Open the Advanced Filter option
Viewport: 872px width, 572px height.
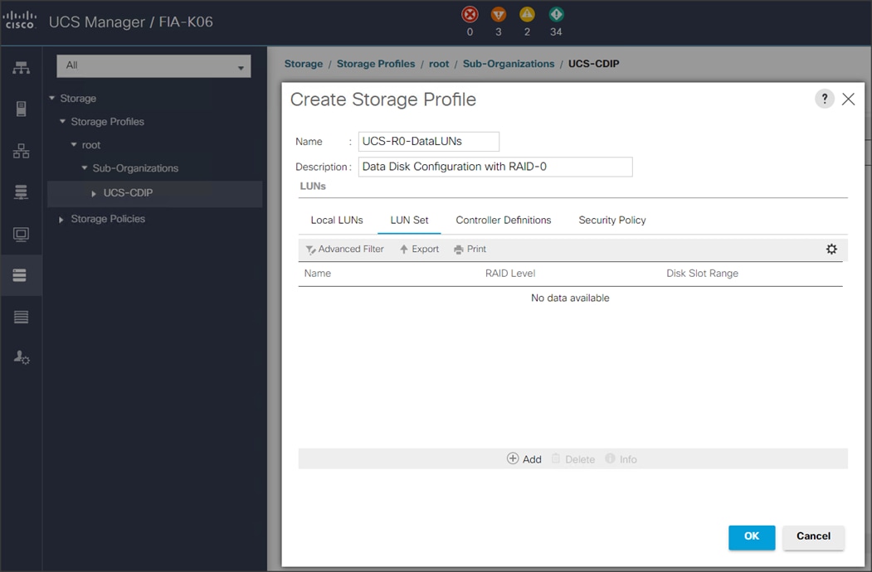click(344, 249)
